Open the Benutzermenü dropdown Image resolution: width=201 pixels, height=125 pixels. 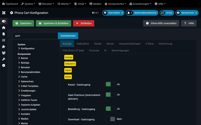coord(187,13)
